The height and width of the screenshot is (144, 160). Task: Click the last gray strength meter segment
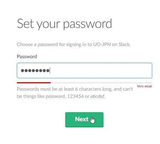(x=135, y=83)
